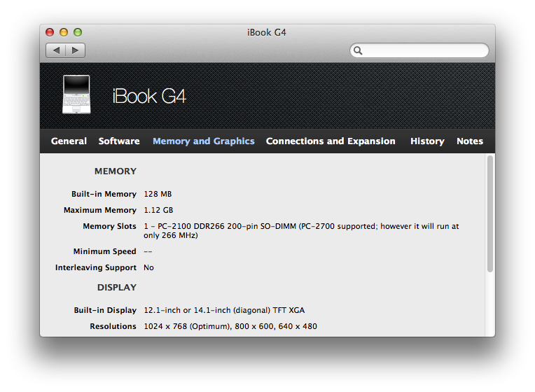The width and height of the screenshot is (535, 392).
Task: Click the Built-in Display label
Action: point(105,311)
